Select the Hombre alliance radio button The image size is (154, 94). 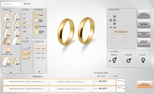(x=124, y=61)
